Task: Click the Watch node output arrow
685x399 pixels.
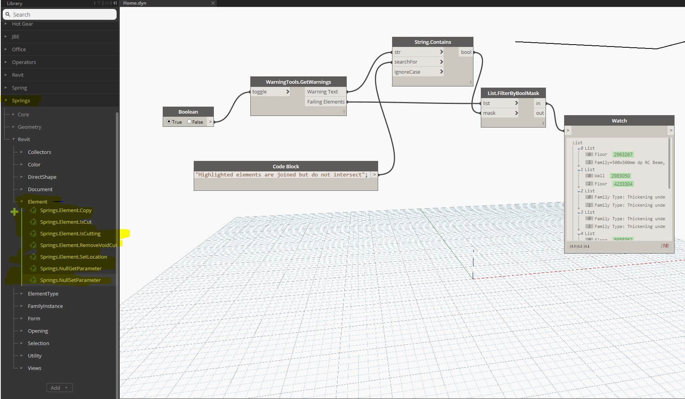Action: point(671,130)
